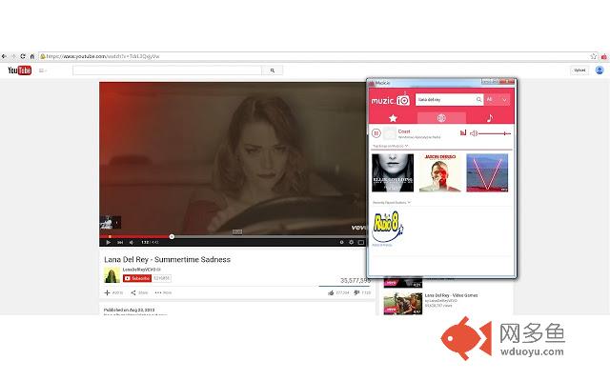610x381 pixels.
Task: Open the channel avatar below the video title
Action: [x=112, y=275]
